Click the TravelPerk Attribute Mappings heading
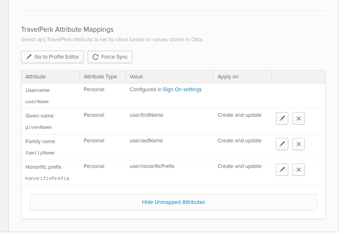The width and height of the screenshot is (345, 234). point(67,29)
